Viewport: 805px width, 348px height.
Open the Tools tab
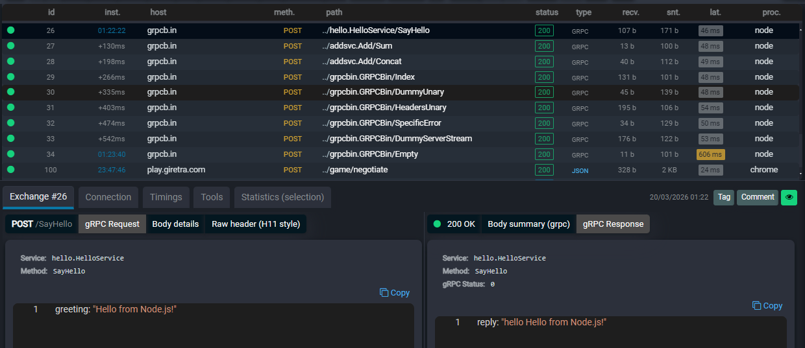212,197
